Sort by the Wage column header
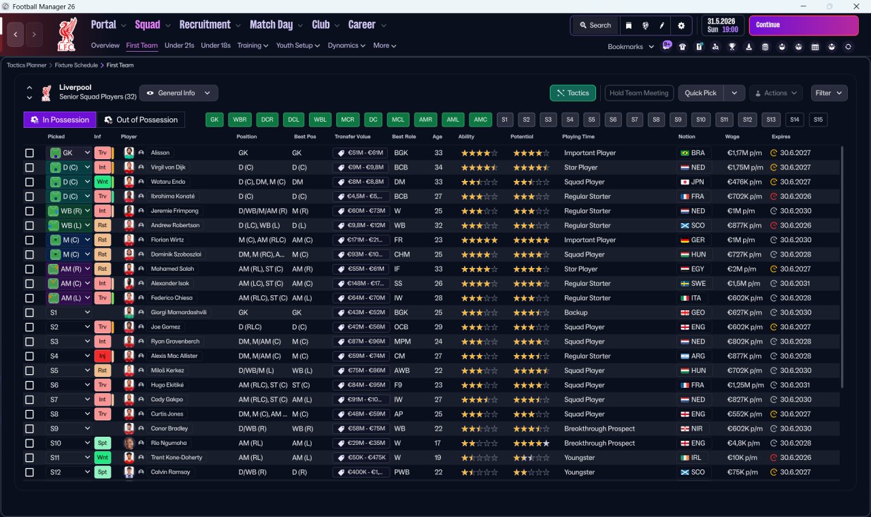Screen dimensions: 871x517 tap(732, 137)
